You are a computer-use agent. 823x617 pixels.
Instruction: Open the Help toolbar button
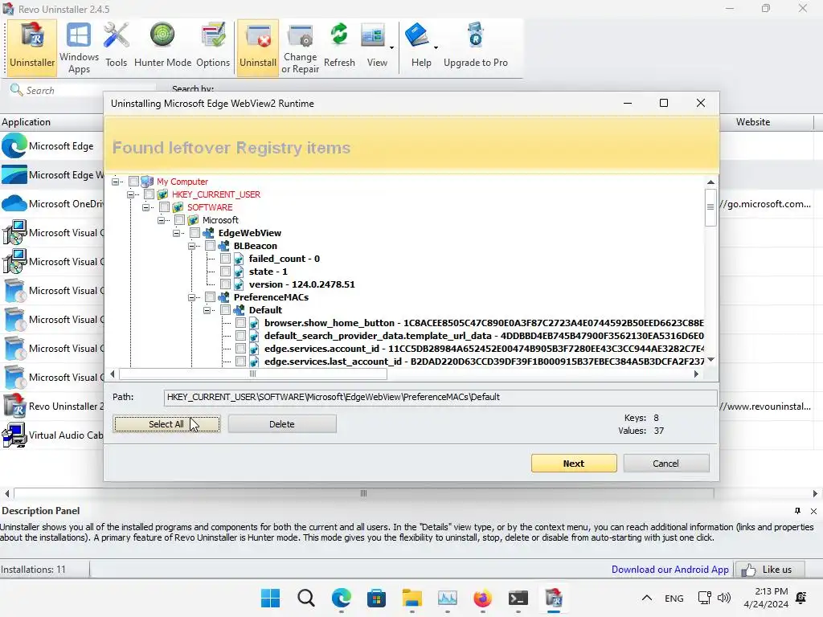coord(421,47)
